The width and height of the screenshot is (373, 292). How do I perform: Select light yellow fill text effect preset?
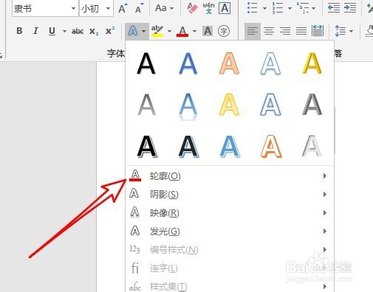[229, 105]
